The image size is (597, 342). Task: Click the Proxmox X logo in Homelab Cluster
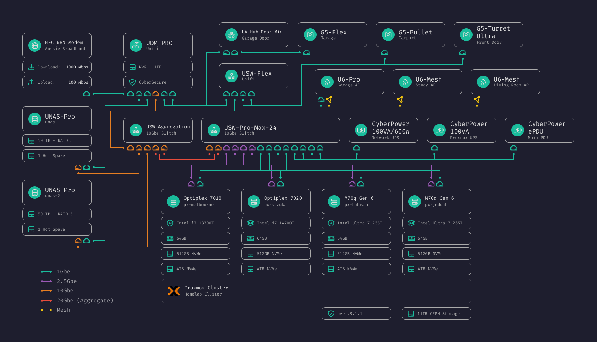tap(174, 291)
